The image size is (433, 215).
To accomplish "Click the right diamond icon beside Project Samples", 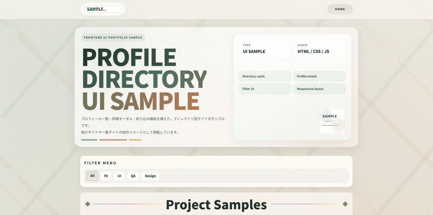I will pyautogui.click(x=344, y=204).
